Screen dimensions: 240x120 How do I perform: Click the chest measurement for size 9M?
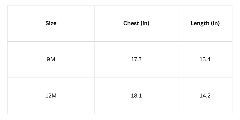(136, 59)
